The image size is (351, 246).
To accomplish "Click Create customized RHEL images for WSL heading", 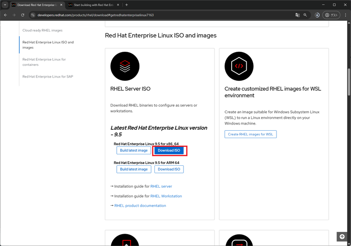I will [x=272, y=92].
